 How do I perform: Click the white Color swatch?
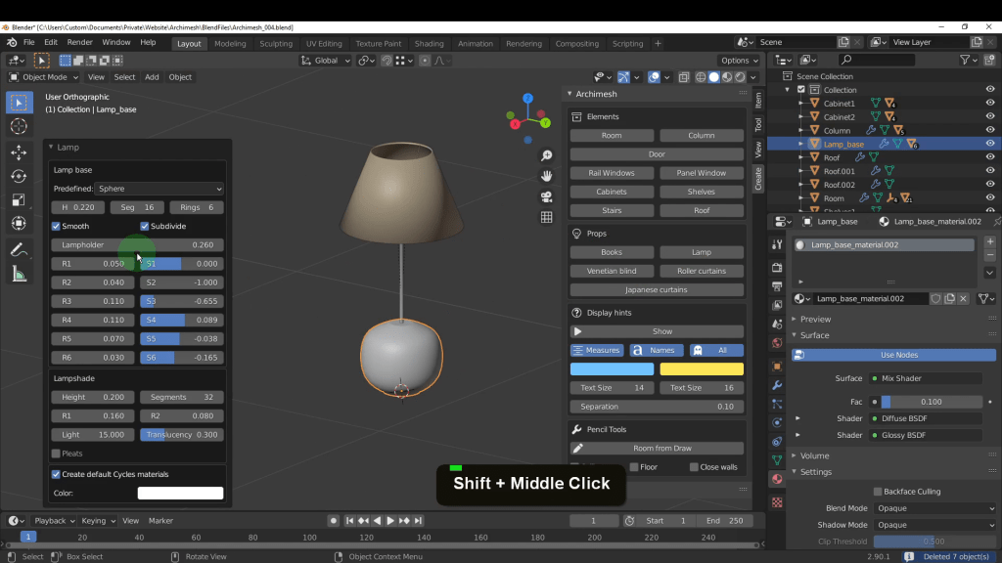(180, 494)
